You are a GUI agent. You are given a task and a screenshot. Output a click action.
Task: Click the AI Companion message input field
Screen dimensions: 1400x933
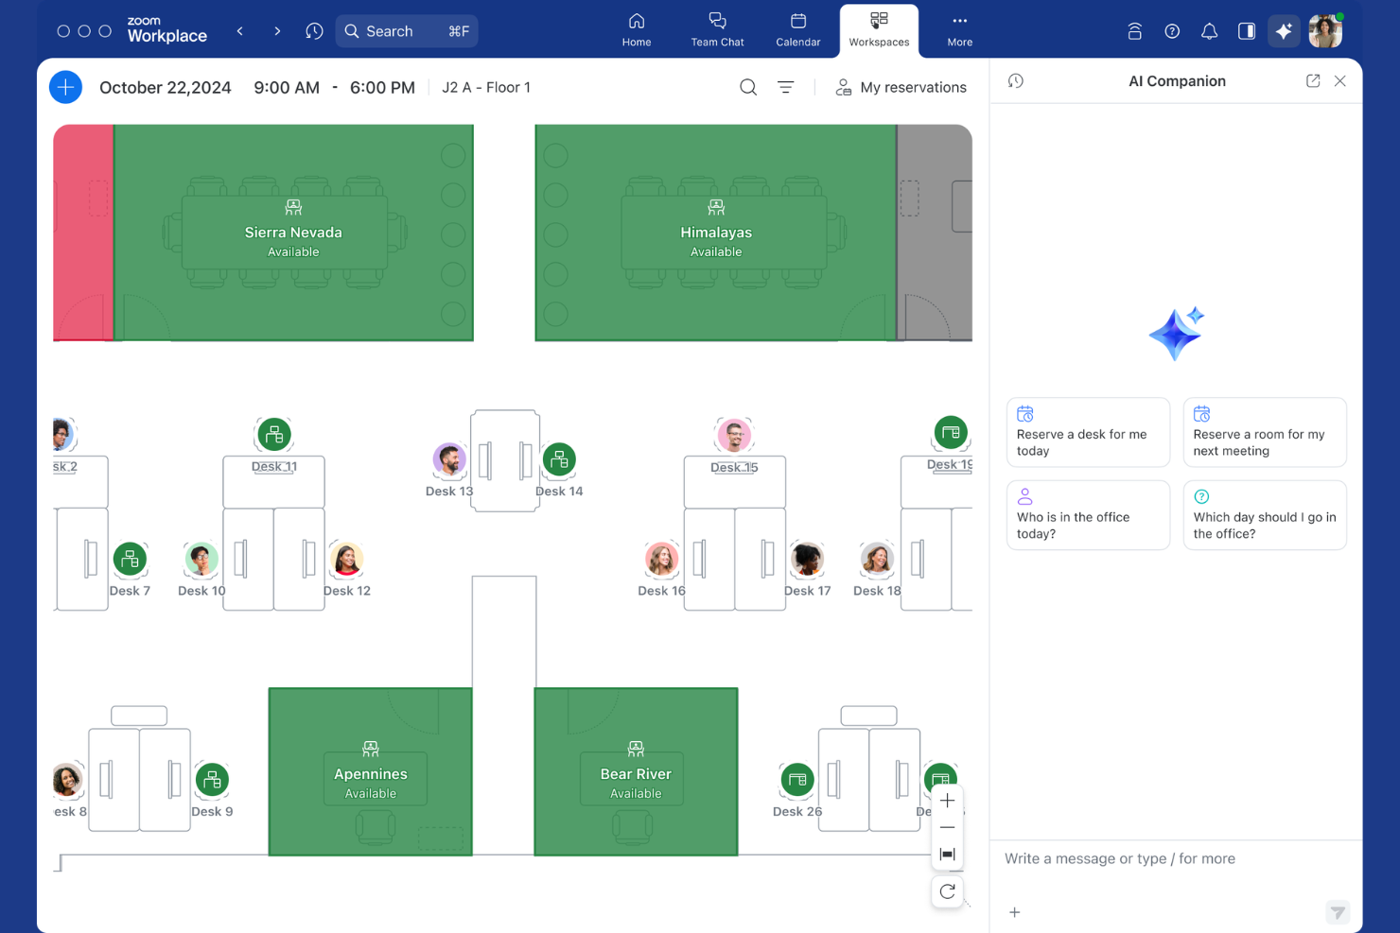[1176, 858]
